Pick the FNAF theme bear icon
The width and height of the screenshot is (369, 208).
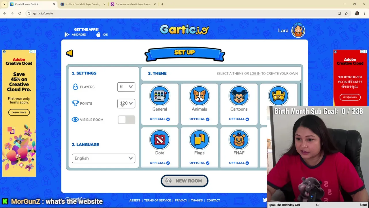tap(239, 140)
